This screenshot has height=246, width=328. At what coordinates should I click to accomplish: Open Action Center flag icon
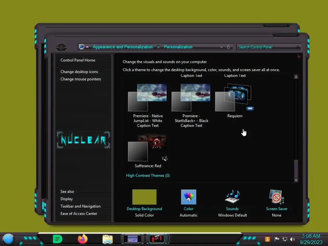(x=277, y=239)
